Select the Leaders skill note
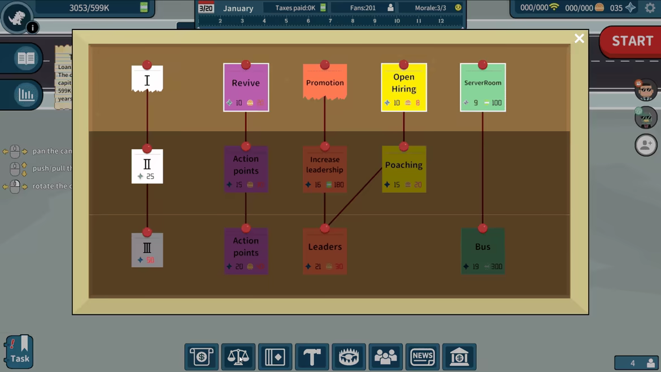This screenshot has height=372, width=661. 325,252
